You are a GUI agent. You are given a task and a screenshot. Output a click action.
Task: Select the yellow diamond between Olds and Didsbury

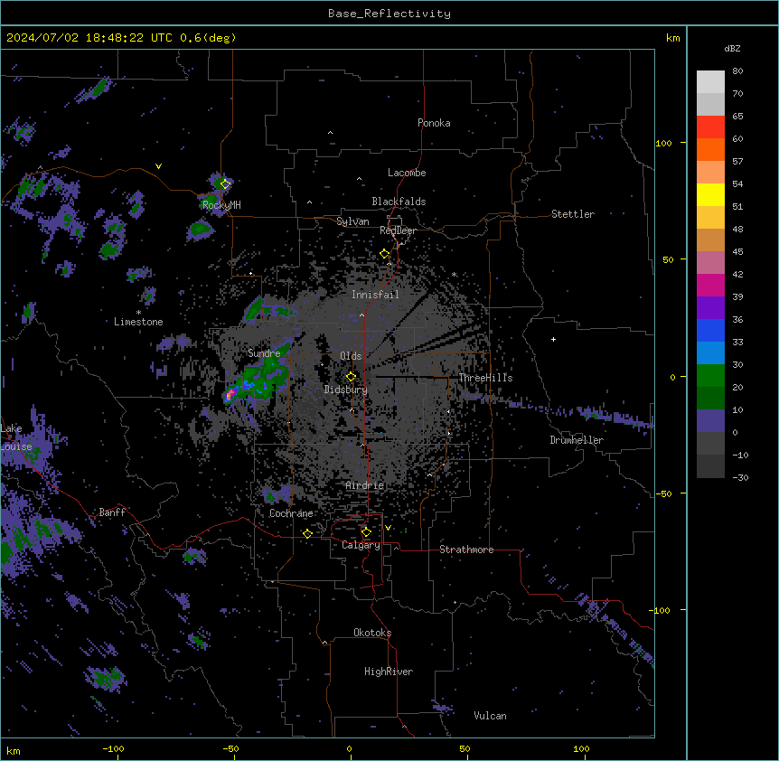pos(351,377)
